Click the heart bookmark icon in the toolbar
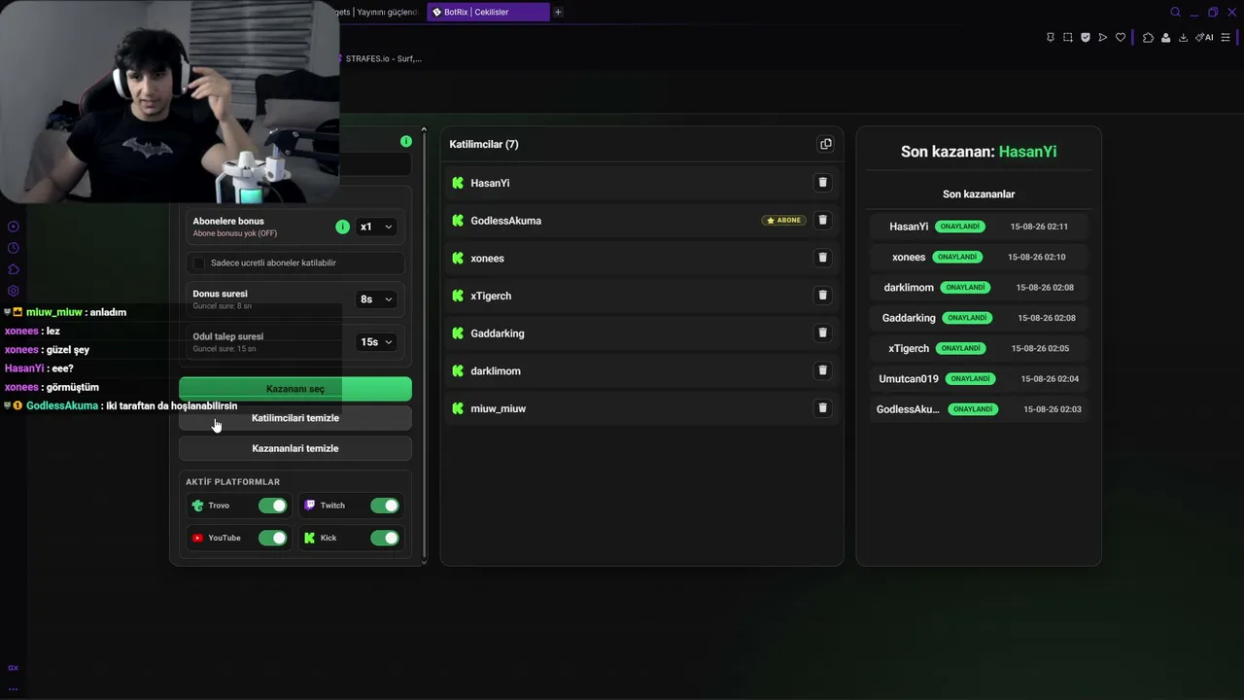The width and height of the screenshot is (1244, 700). 1121,38
